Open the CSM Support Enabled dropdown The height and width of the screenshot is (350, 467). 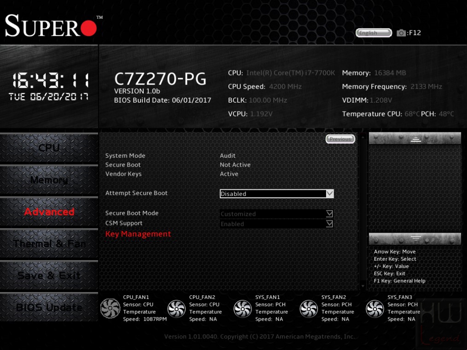coord(276,224)
